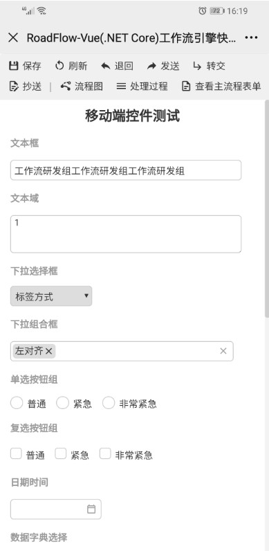The image size is (269, 551).
Task: Focus the 文本域 text area
Action: 126,234
